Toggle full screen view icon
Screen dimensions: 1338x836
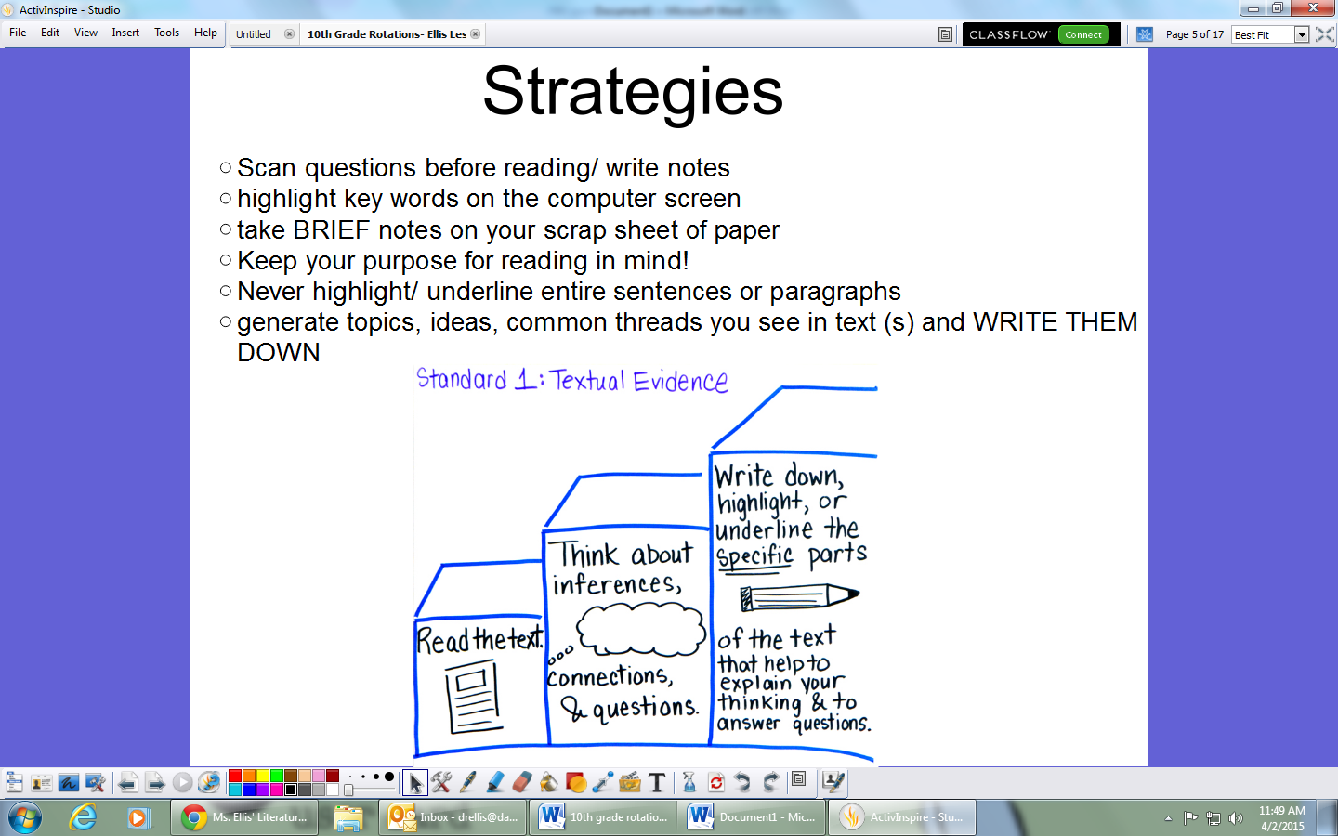[1325, 34]
